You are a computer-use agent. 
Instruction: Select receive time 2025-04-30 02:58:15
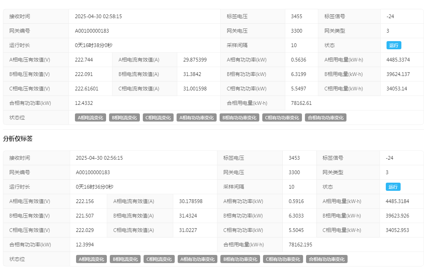pos(98,16)
